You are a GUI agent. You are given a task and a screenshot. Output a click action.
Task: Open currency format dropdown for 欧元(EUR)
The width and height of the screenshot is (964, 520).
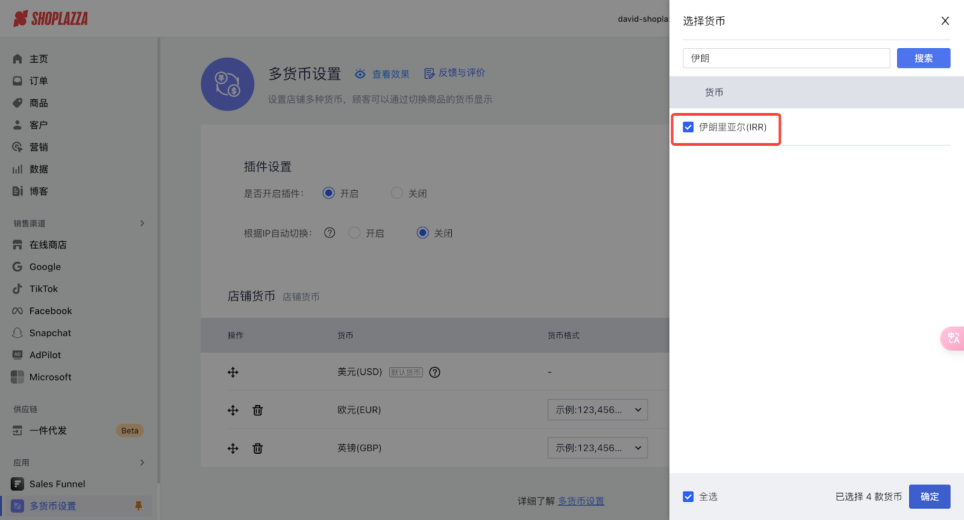coord(597,410)
